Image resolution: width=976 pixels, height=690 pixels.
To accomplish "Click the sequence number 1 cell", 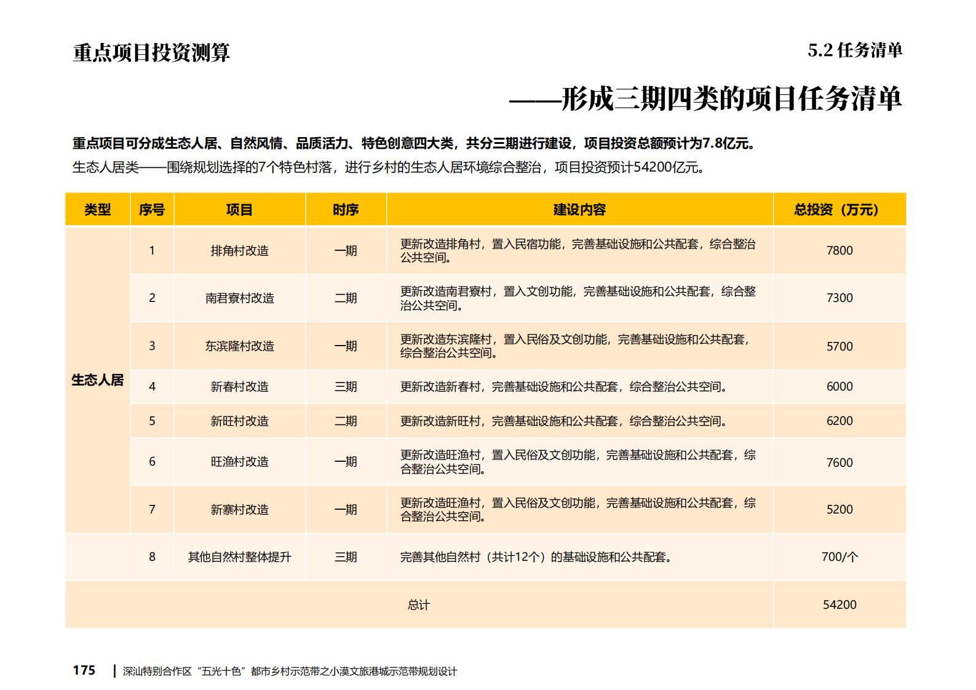I will [152, 251].
